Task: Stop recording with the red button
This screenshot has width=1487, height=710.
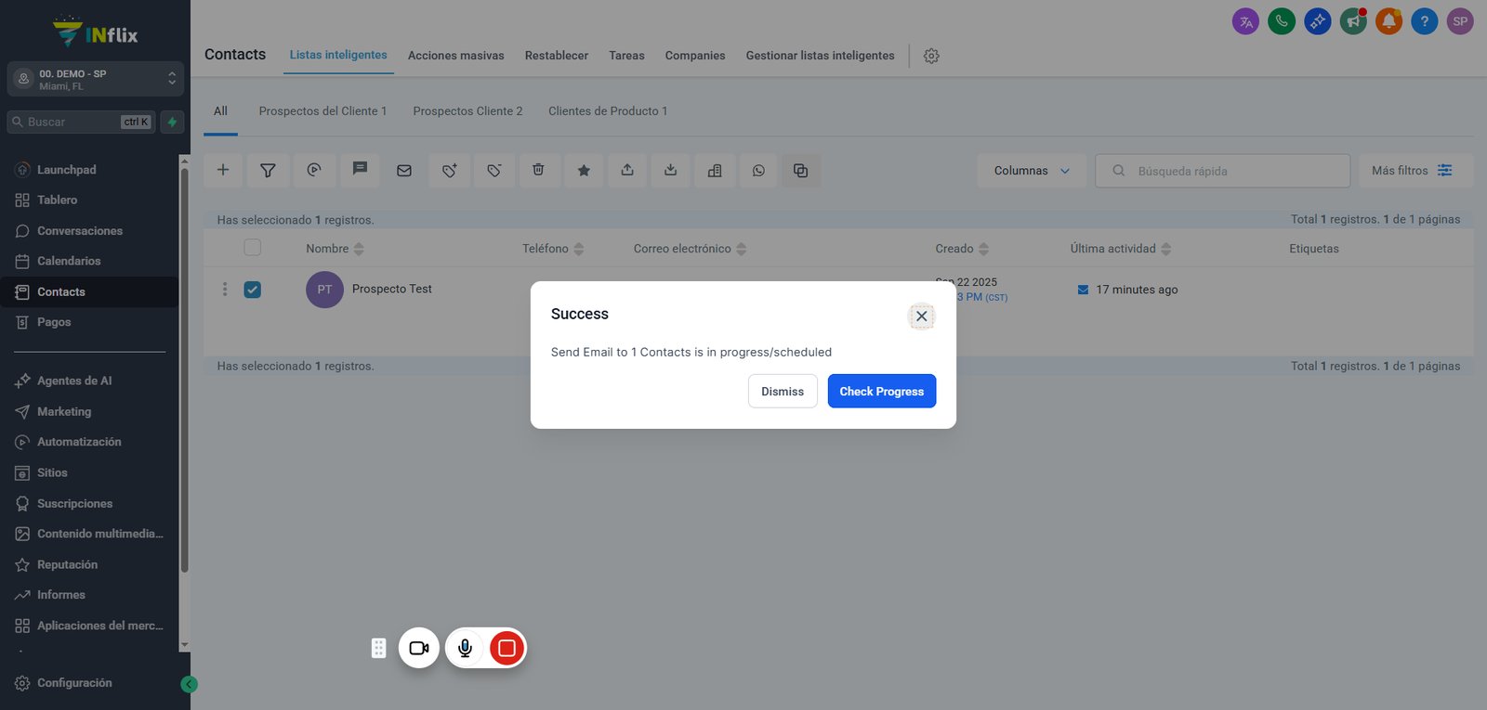Action: [x=507, y=648]
